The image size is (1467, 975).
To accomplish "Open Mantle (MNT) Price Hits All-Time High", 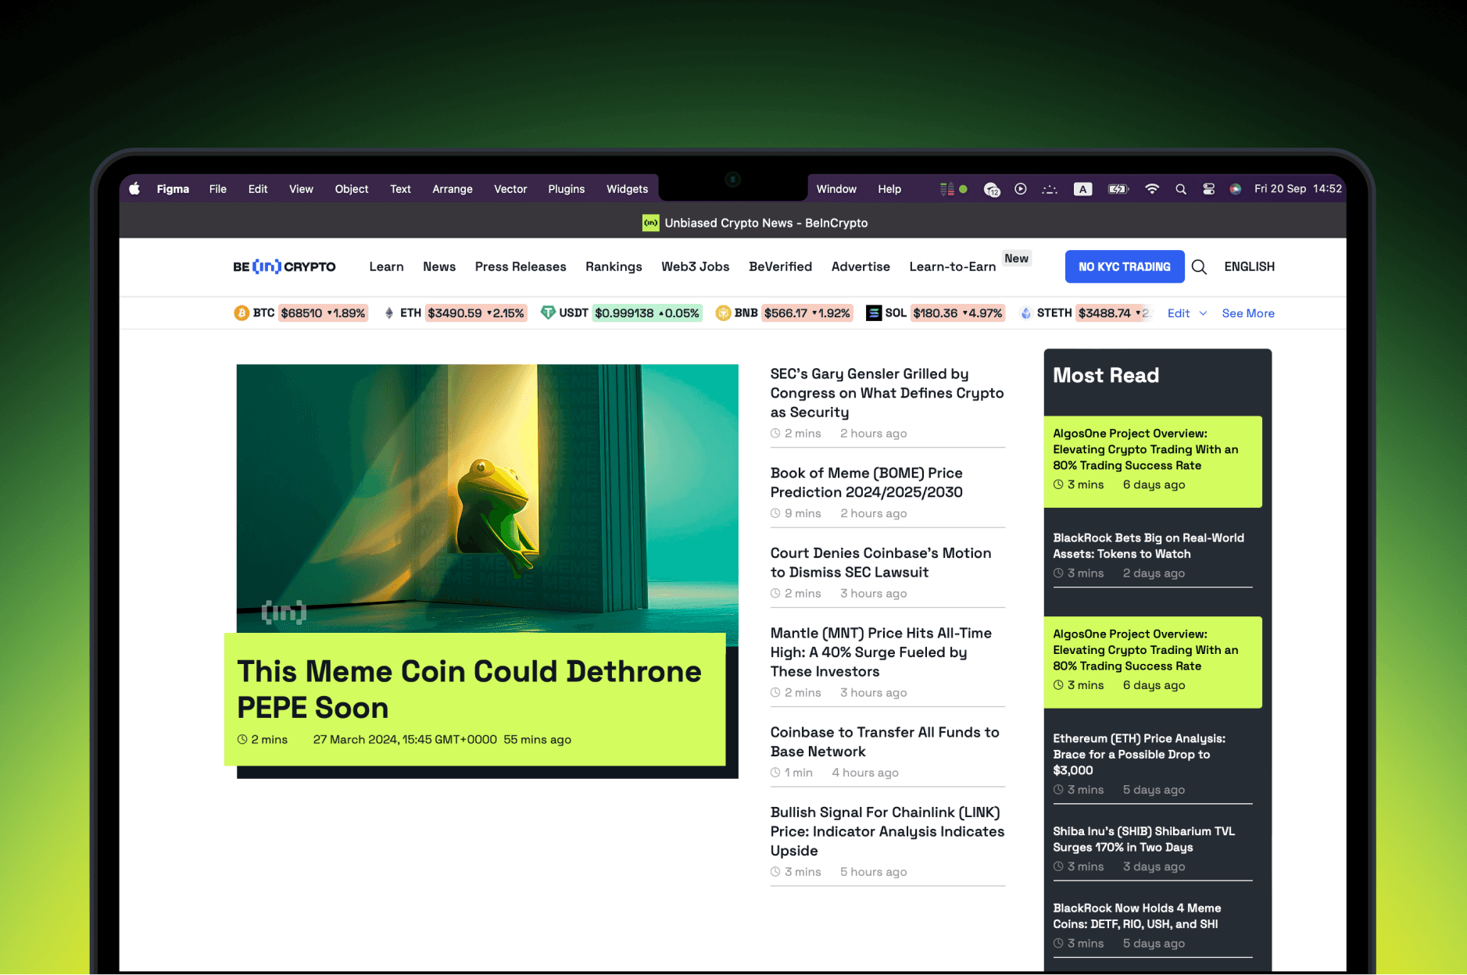I will click(x=881, y=652).
